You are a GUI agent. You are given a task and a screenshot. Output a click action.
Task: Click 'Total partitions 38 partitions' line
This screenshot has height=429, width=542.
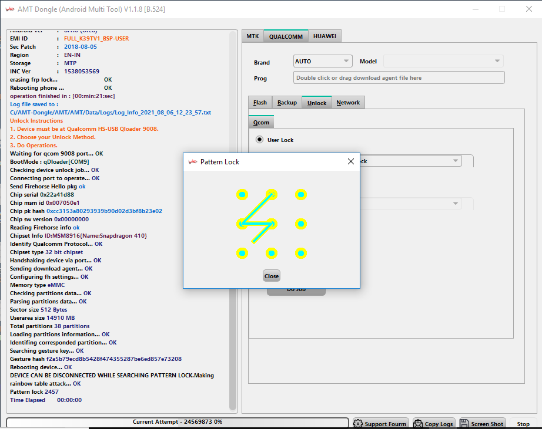coord(50,326)
